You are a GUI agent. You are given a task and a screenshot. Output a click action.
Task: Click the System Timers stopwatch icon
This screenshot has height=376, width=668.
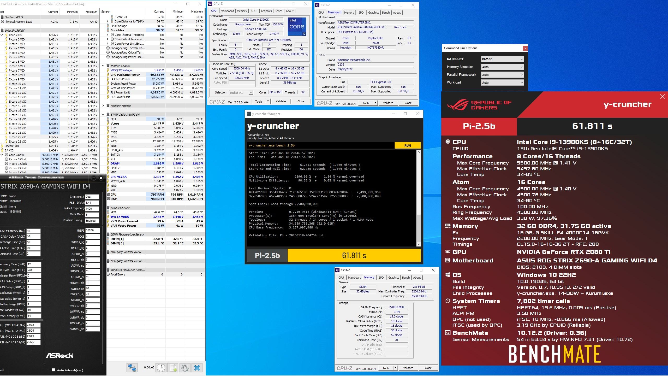pyautogui.click(x=448, y=301)
